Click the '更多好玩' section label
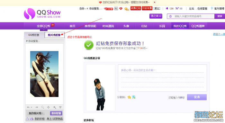This screenshot has height=123, width=225. point(89,120)
